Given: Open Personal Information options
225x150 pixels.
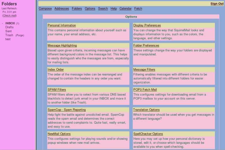Looking at the screenshot, I should coord(62,25).
